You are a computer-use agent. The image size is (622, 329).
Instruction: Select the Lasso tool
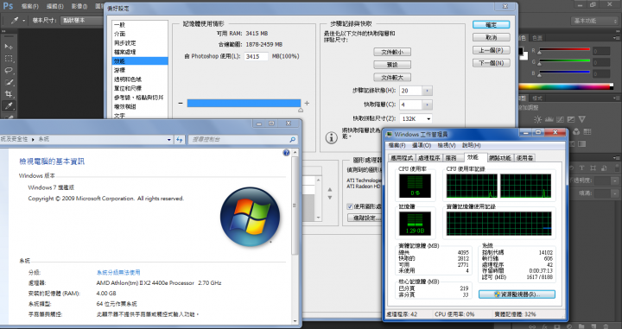pyautogui.click(x=9, y=71)
